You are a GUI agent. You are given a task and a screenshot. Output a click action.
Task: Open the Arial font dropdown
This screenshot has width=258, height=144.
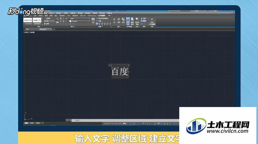click(80, 18)
